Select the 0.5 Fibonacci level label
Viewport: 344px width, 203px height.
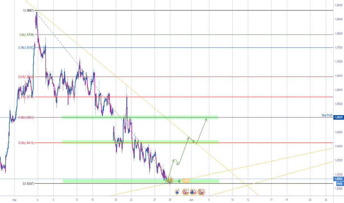27,97
